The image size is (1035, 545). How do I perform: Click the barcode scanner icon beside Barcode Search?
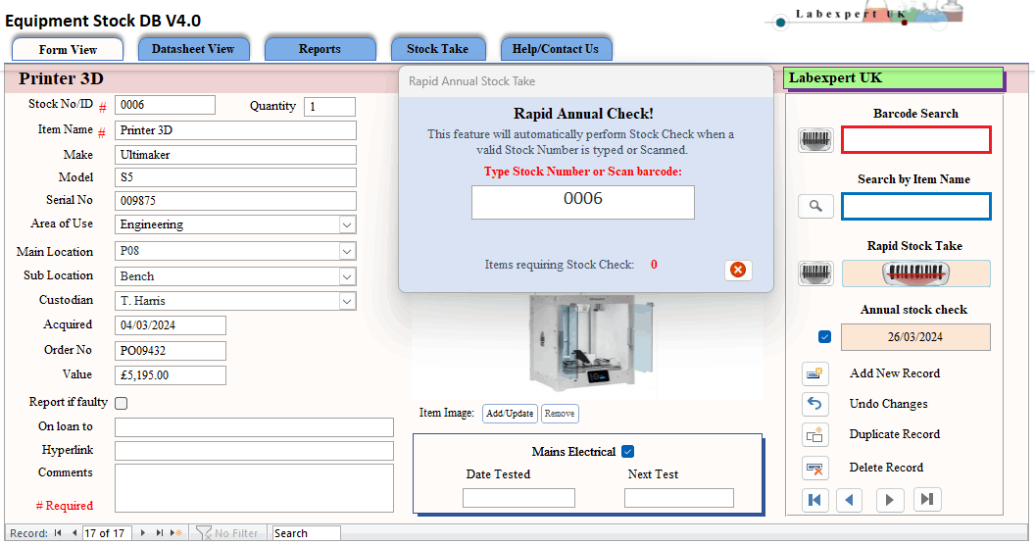815,140
